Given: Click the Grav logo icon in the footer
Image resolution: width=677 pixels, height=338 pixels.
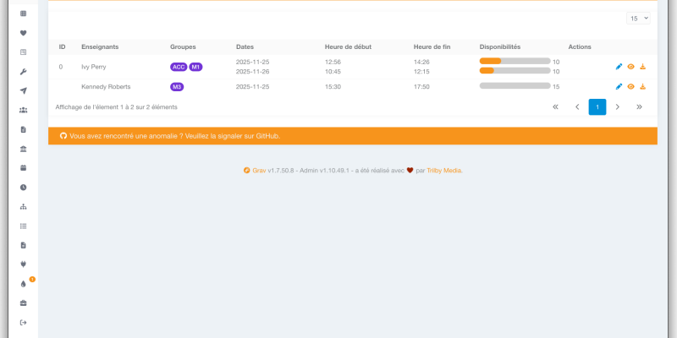Looking at the screenshot, I should [246, 171].
